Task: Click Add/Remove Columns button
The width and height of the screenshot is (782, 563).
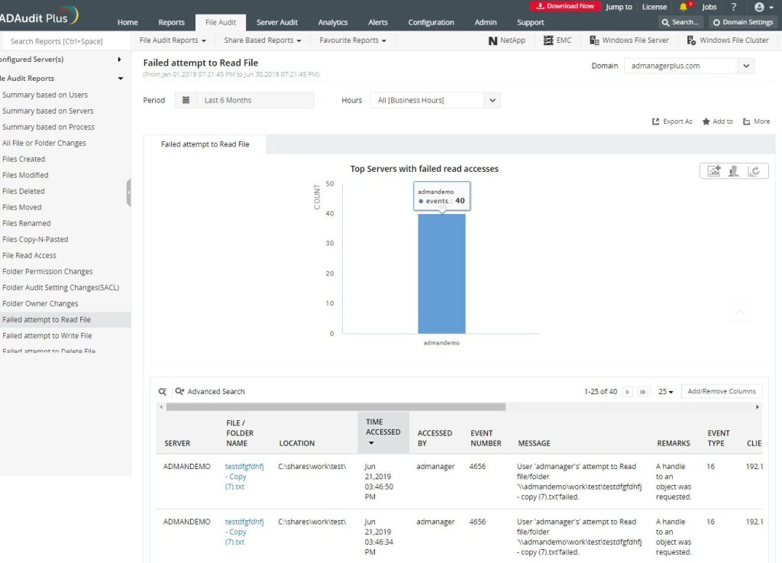Action: [x=721, y=391]
